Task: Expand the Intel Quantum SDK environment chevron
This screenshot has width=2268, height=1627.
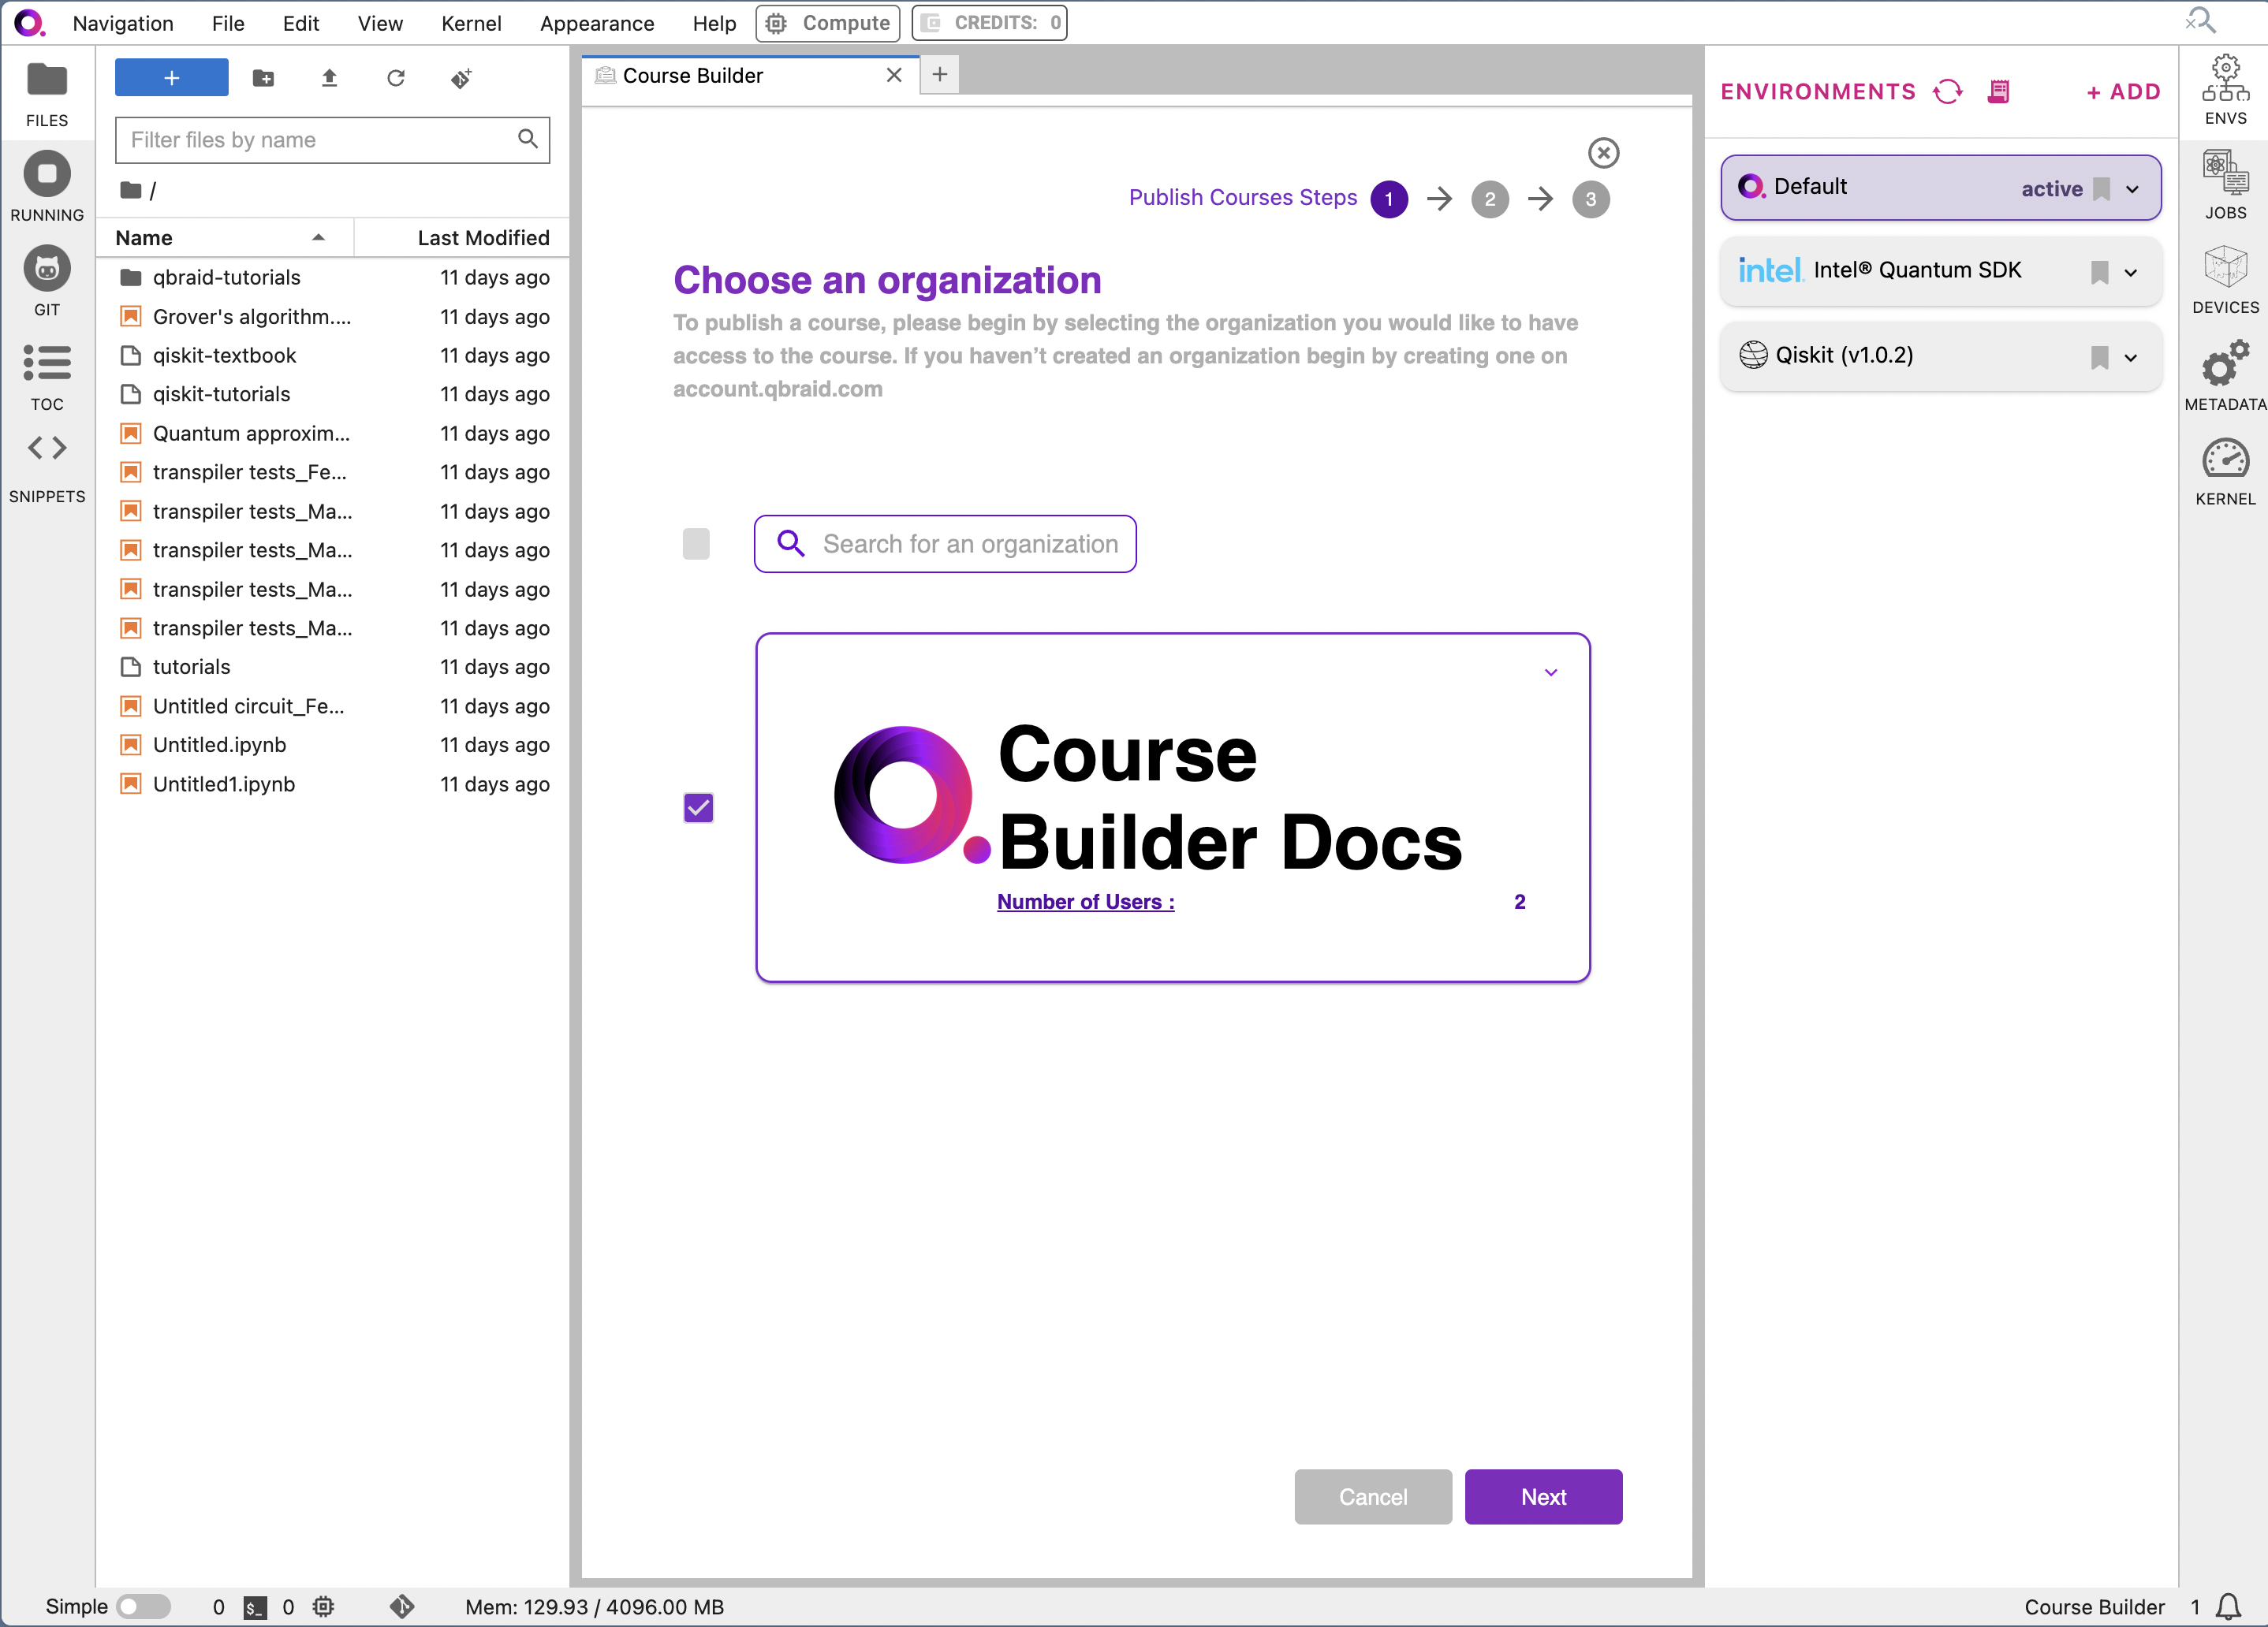Action: tap(2130, 272)
